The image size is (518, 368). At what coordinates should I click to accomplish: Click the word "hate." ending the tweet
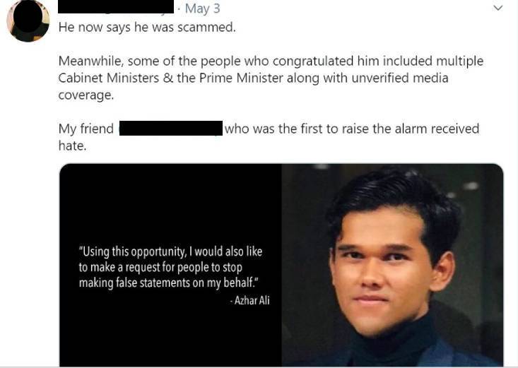72,145
